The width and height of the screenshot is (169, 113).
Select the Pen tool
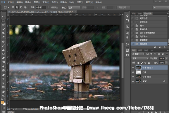3,75
